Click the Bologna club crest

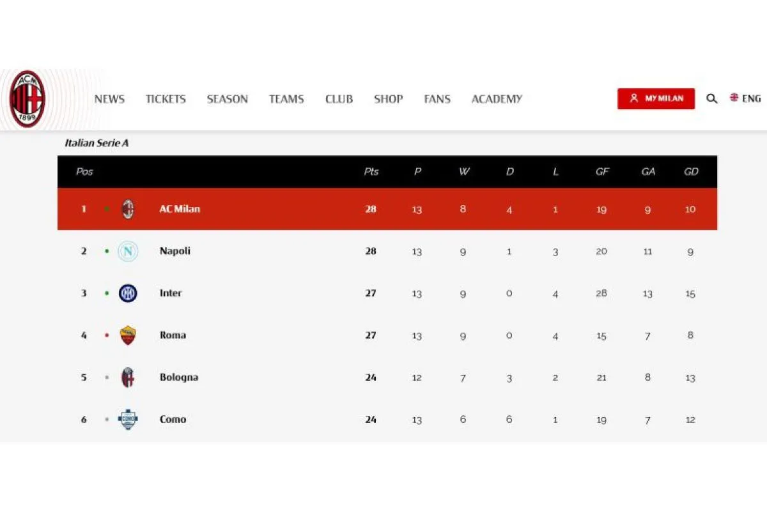click(128, 378)
